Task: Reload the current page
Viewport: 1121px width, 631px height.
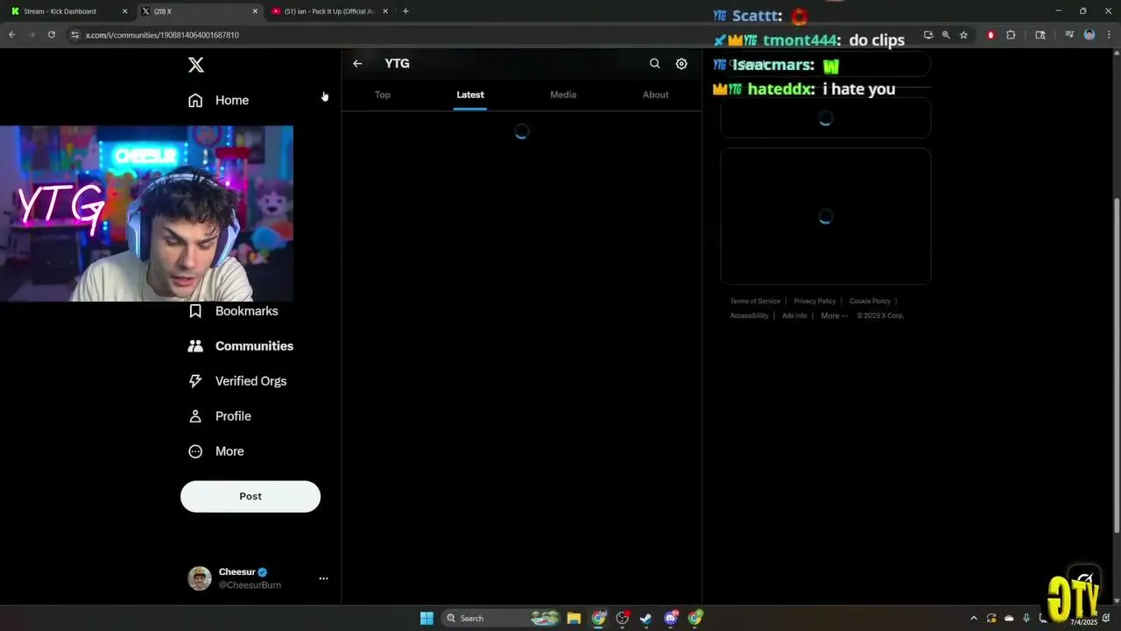Action: click(x=52, y=35)
